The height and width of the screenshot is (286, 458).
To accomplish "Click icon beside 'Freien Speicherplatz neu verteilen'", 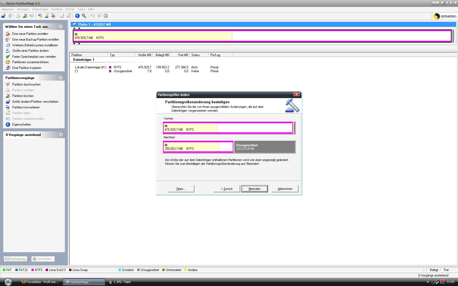I will coord(8,56).
